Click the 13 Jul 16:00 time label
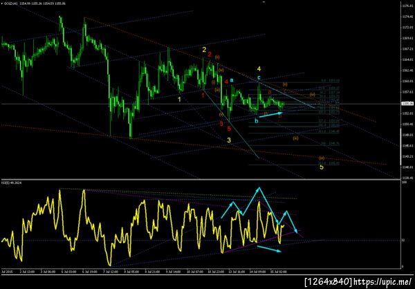415x289 pixels. point(236,272)
